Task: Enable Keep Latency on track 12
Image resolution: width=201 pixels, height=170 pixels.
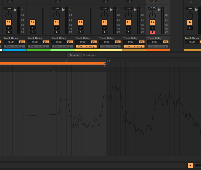Action: pyautogui.click(x=38, y=46)
